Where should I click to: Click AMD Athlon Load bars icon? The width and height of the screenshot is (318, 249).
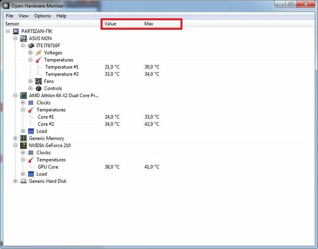[31, 131]
